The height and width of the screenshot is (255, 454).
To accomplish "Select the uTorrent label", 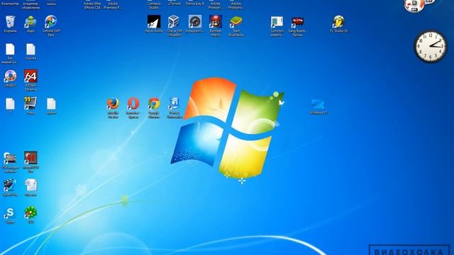I will pos(175,4).
